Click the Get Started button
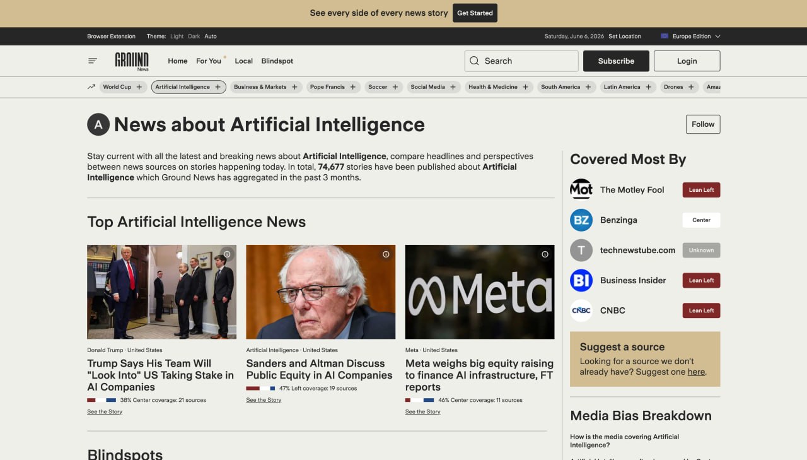 (x=475, y=13)
